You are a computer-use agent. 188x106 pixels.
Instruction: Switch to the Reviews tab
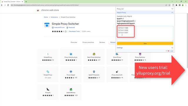pos(102,42)
